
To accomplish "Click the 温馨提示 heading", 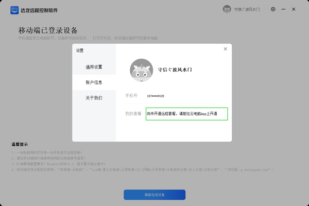I will tap(20, 144).
